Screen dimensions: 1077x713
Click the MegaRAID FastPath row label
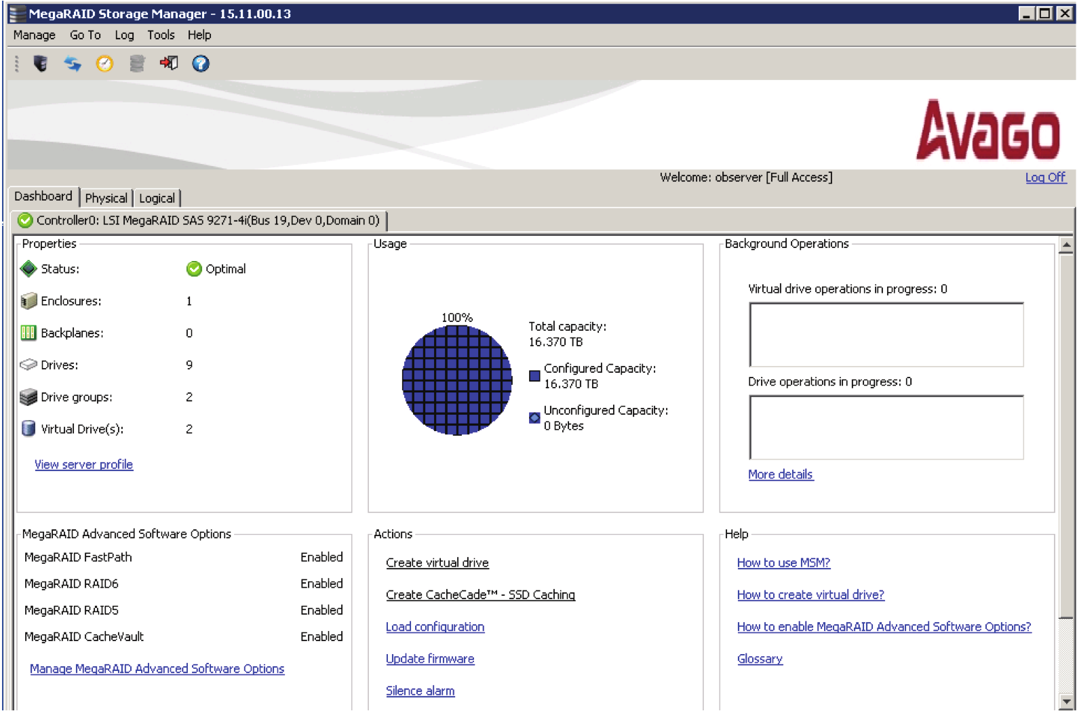(x=78, y=558)
